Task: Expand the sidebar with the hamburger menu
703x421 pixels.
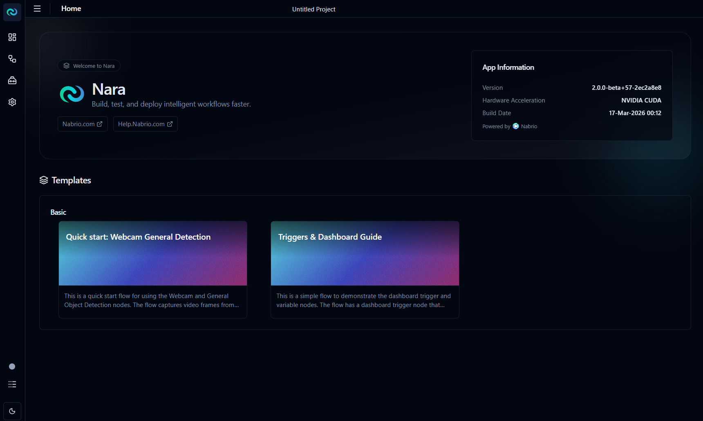Action: coord(37,9)
